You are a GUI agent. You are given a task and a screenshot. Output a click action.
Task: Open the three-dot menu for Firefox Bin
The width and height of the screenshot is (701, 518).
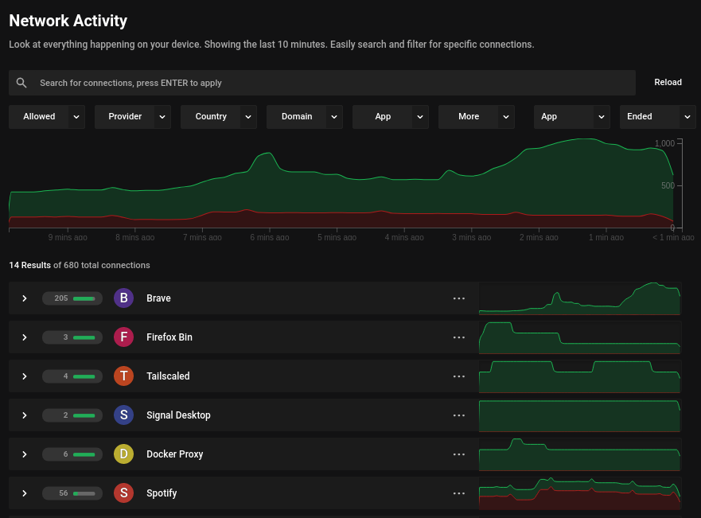[459, 337]
